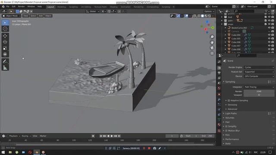Image resolution: width=276 pixels, height=155 pixels.
Task: Open Render Engine dropdown showing Cycles
Action: [259, 68]
